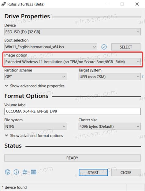Screen dimensions: 145x191
Task: Open the Image option dropdown
Action: point(72,62)
